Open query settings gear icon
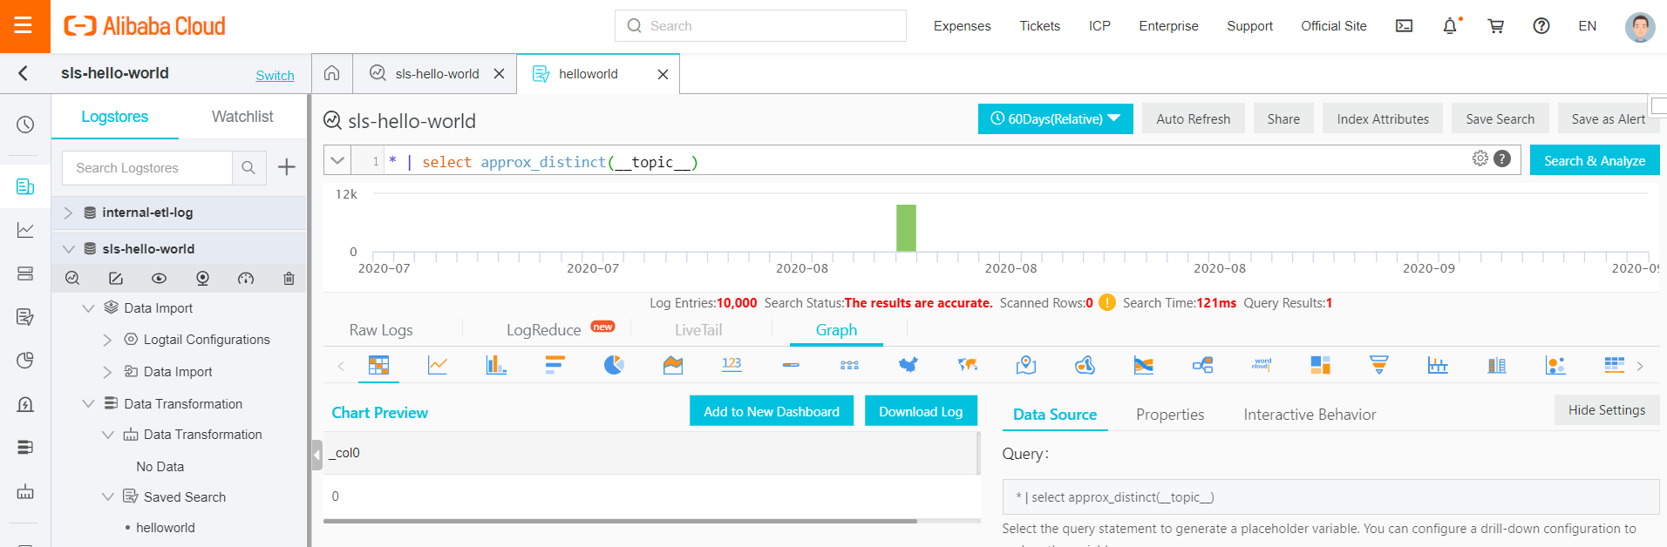 point(1480,159)
